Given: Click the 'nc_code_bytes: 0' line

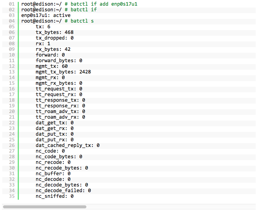Looking at the screenshot, I should click(59, 157).
